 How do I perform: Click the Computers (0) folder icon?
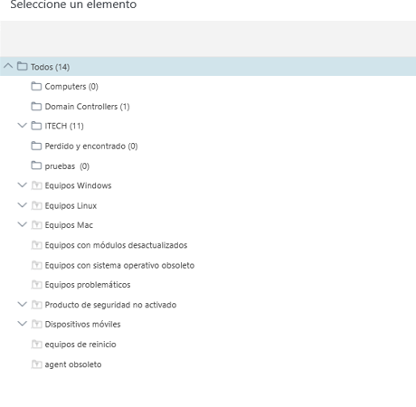click(x=36, y=86)
